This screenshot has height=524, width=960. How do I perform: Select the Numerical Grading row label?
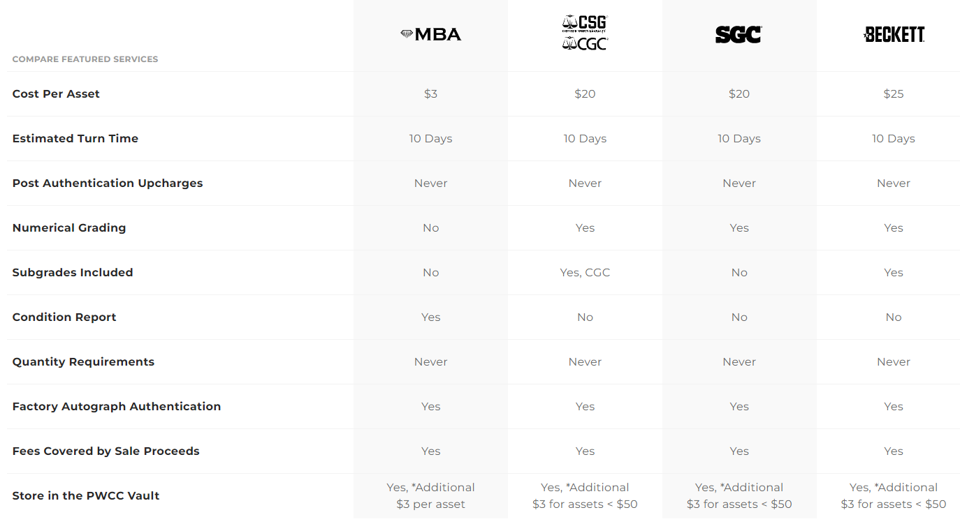(69, 227)
